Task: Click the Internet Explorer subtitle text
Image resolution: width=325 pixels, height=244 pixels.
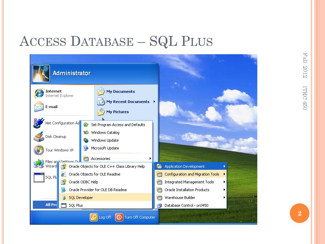Action: point(60,96)
